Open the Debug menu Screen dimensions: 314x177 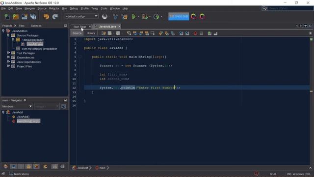pyautogui.click(x=74, y=8)
